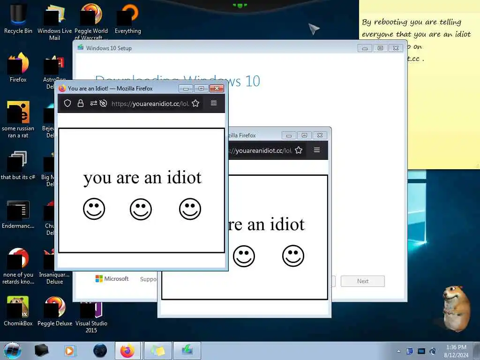Open Windows Live Mail desktop icon

(x=54, y=22)
